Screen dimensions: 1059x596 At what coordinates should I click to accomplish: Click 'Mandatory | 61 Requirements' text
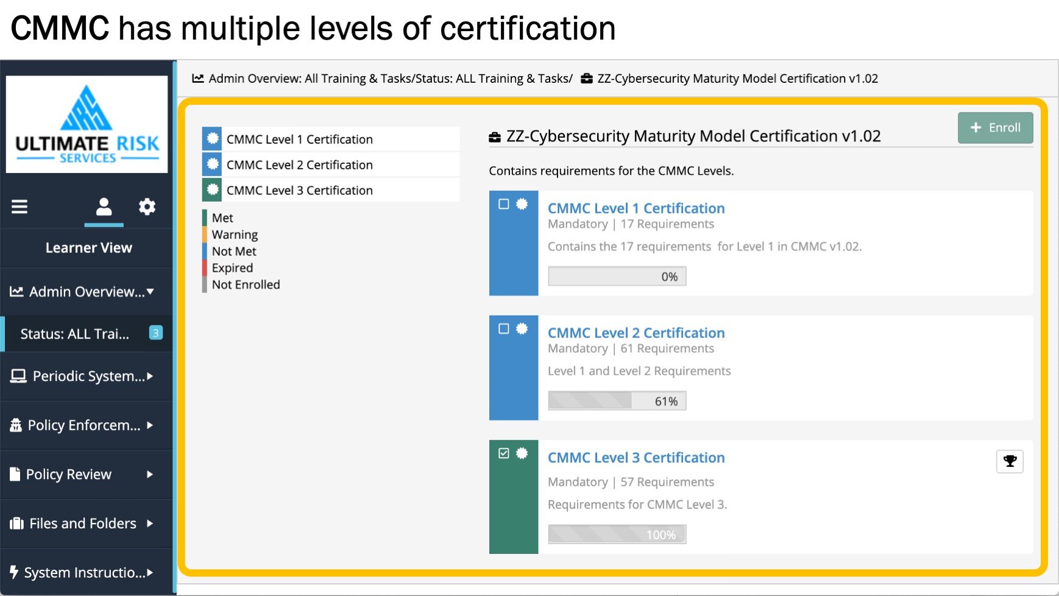click(631, 349)
